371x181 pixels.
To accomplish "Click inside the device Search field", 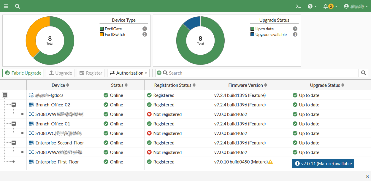I will (261, 73).
